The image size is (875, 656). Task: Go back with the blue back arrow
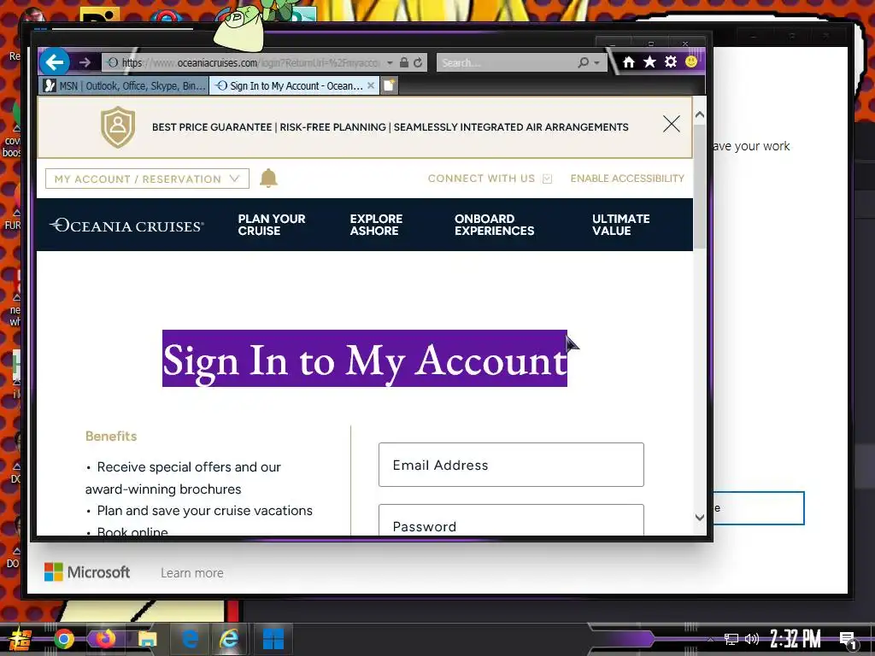pyautogui.click(x=55, y=61)
